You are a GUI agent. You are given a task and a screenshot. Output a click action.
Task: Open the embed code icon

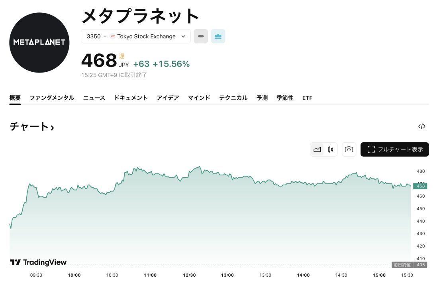pos(421,126)
